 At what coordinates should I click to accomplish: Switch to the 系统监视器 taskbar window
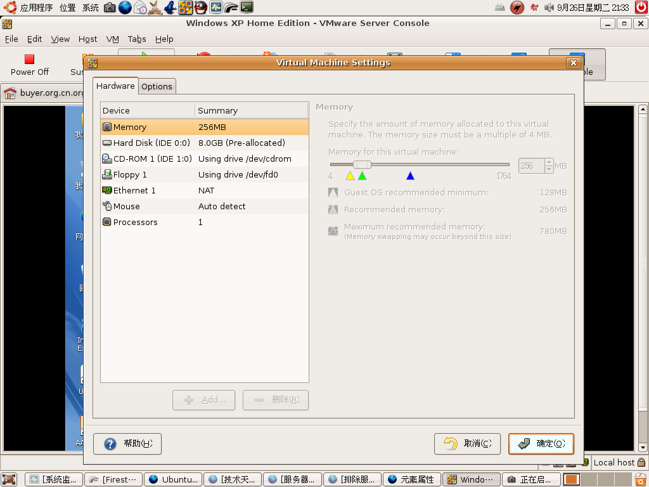point(54,479)
